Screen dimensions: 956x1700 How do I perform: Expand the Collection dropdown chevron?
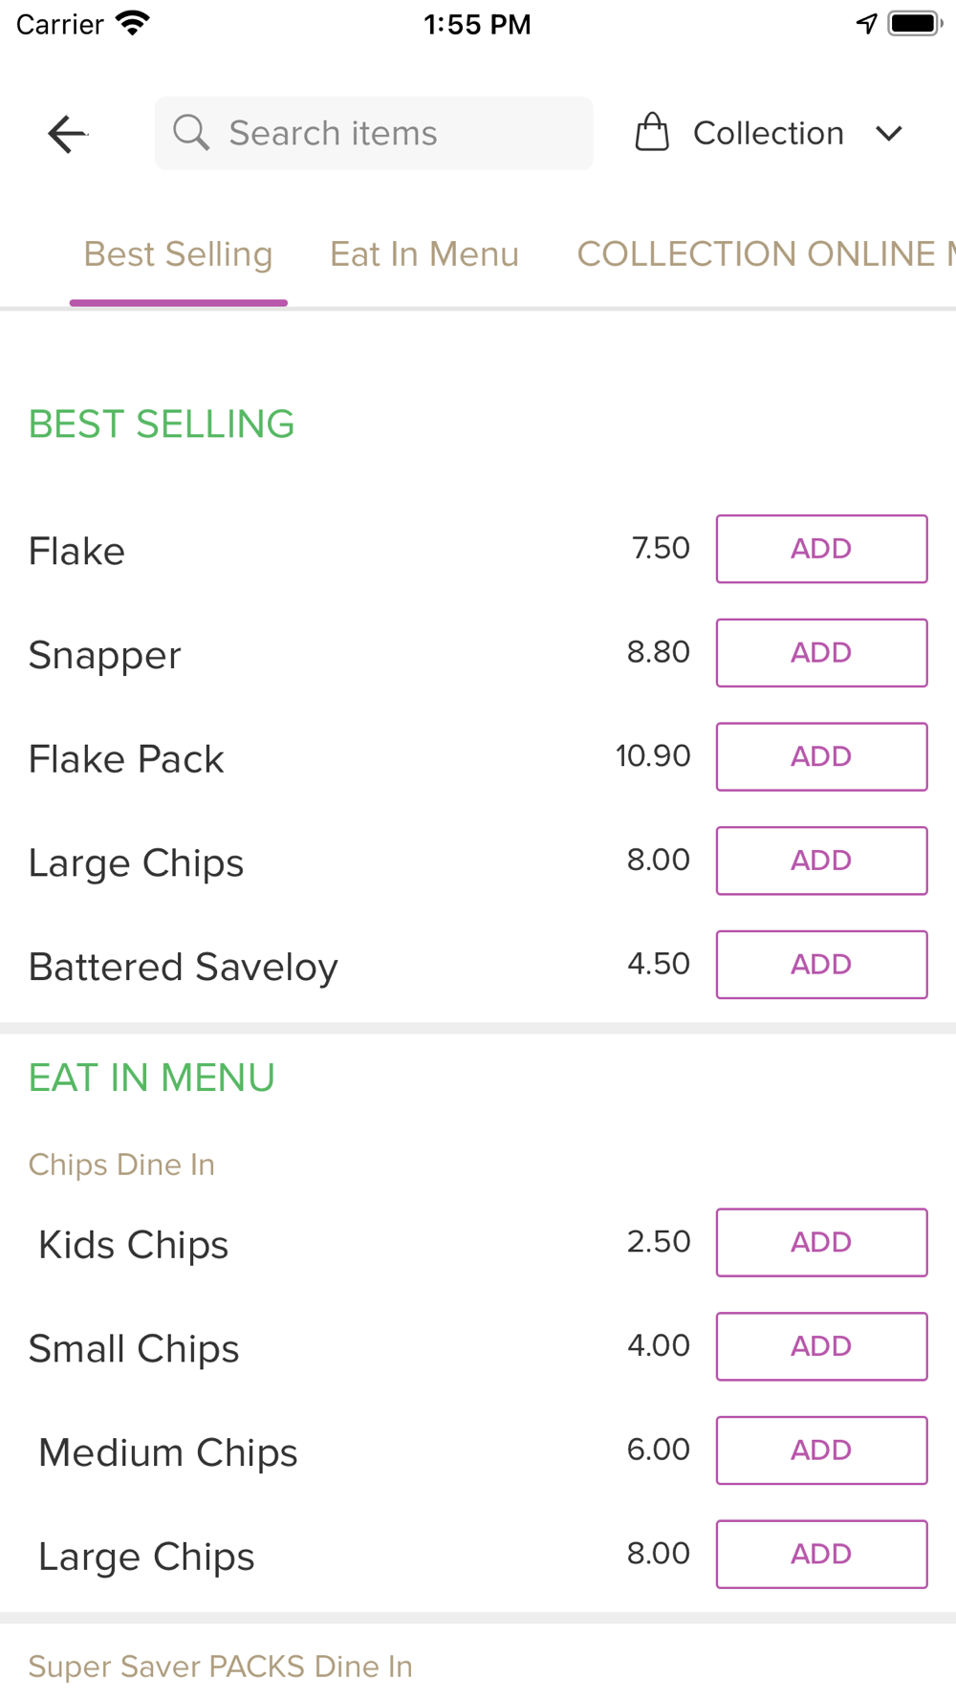tap(889, 133)
